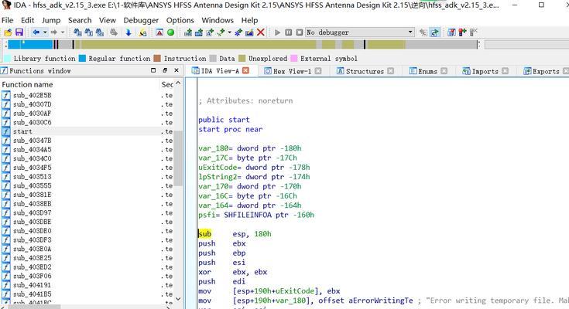Select the start function row
The width and height of the screenshot is (569, 309).
point(87,131)
